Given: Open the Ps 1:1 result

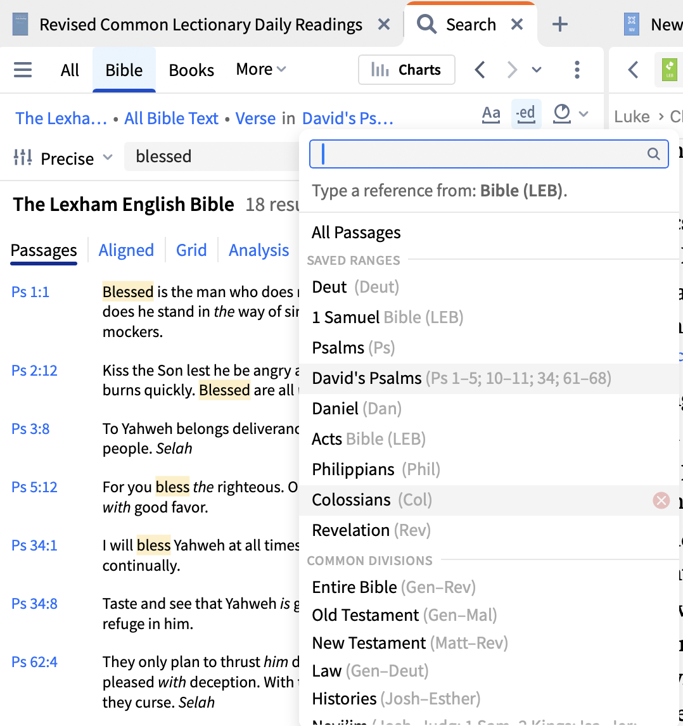Looking at the screenshot, I should [30, 292].
